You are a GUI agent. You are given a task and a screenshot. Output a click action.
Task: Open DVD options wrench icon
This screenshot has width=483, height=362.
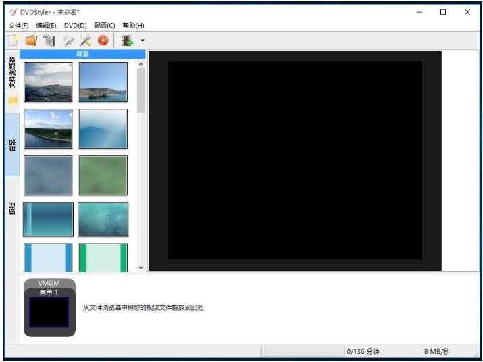(68, 41)
